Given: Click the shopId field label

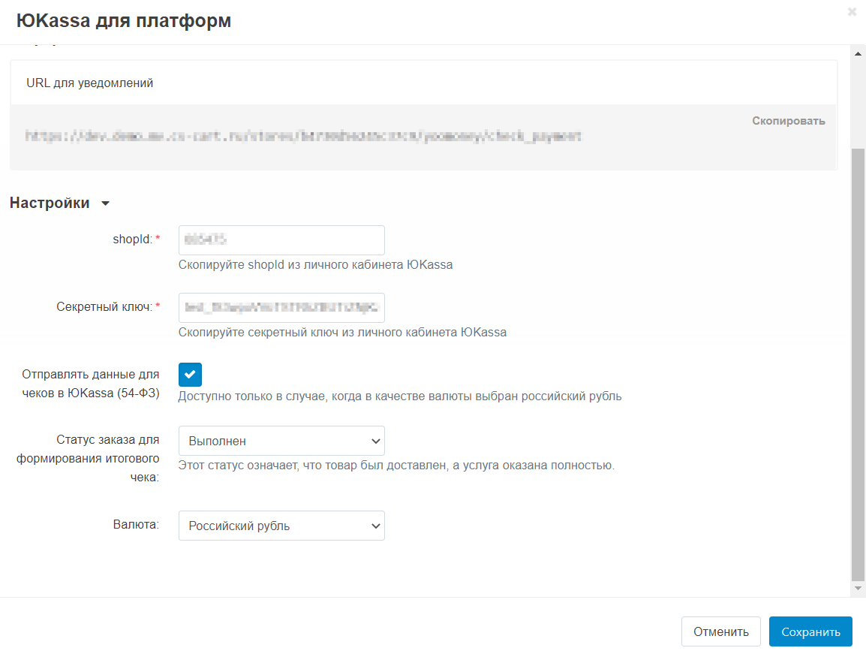Looking at the screenshot, I should 131,239.
